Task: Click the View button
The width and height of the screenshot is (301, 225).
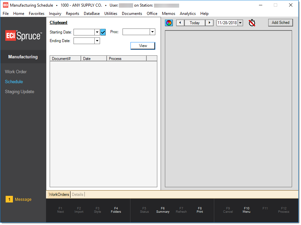Action: [x=143, y=46]
